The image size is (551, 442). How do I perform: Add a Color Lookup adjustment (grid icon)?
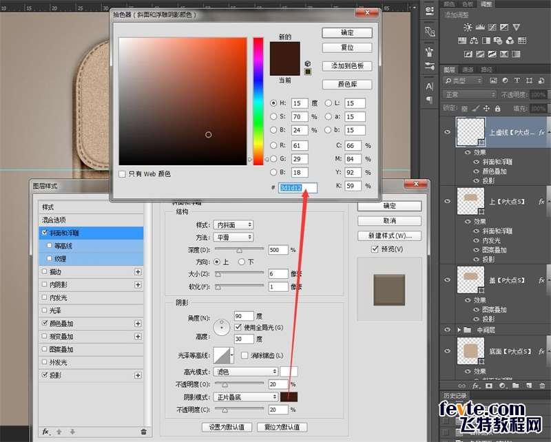pyautogui.click(x=522, y=41)
